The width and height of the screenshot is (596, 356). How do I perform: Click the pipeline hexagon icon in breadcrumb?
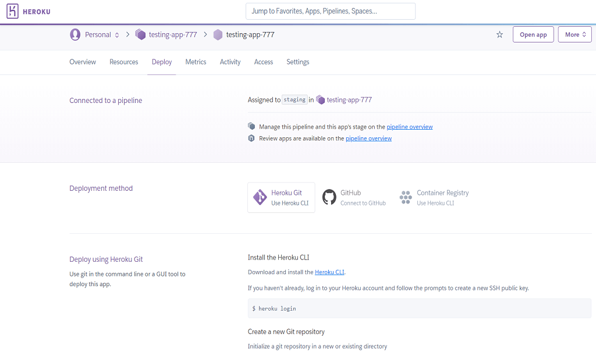(140, 34)
